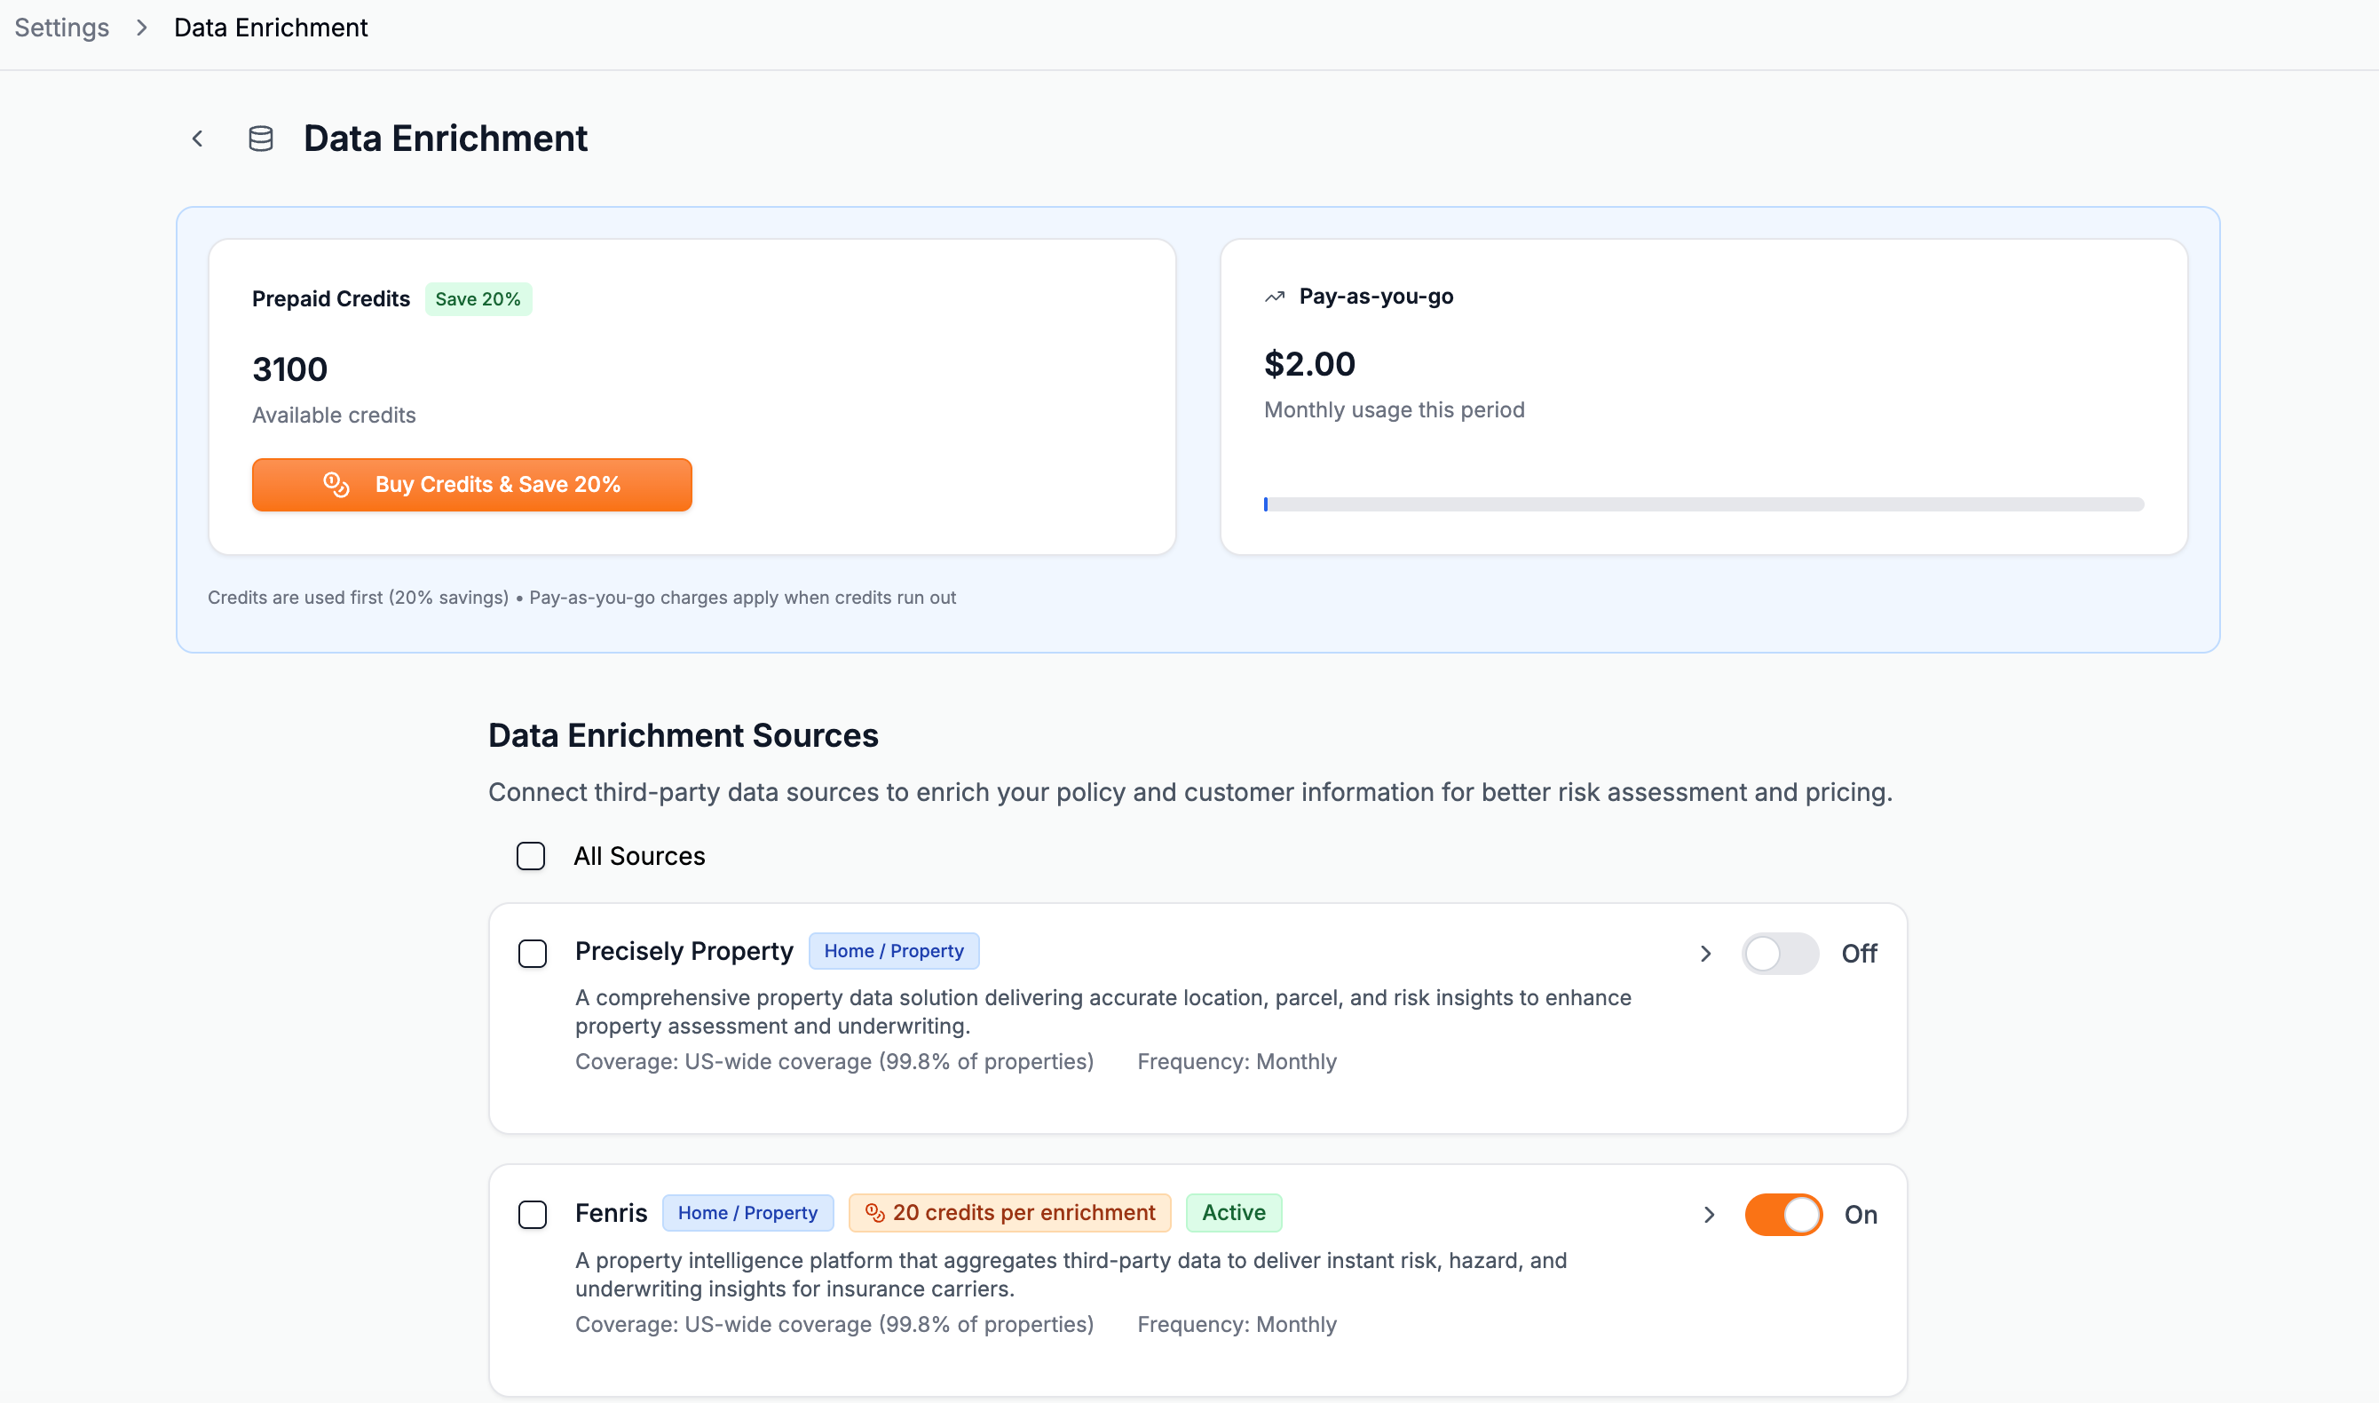This screenshot has width=2379, height=1403.
Task: Check the All Sources checkbox
Action: tap(531, 857)
